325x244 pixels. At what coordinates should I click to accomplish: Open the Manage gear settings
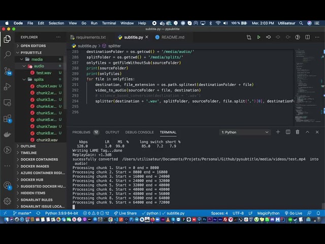tap(7, 201)
